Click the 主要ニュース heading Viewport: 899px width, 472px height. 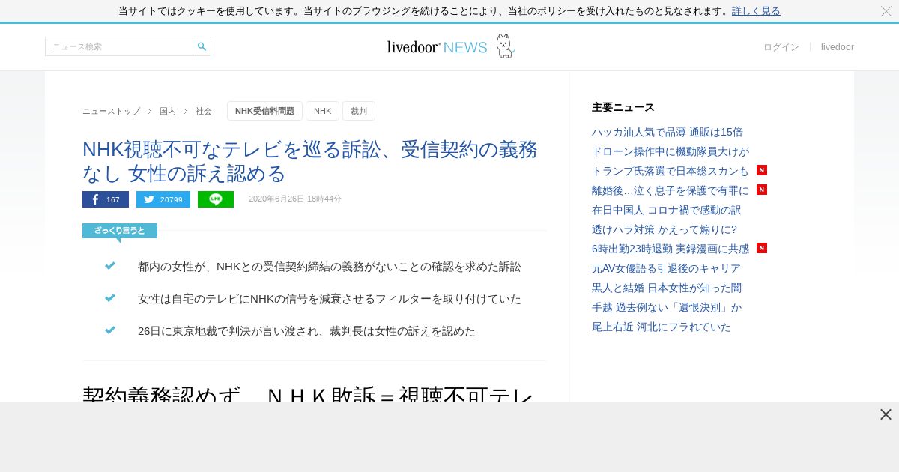pyautogui.click(x=623, y=107)
